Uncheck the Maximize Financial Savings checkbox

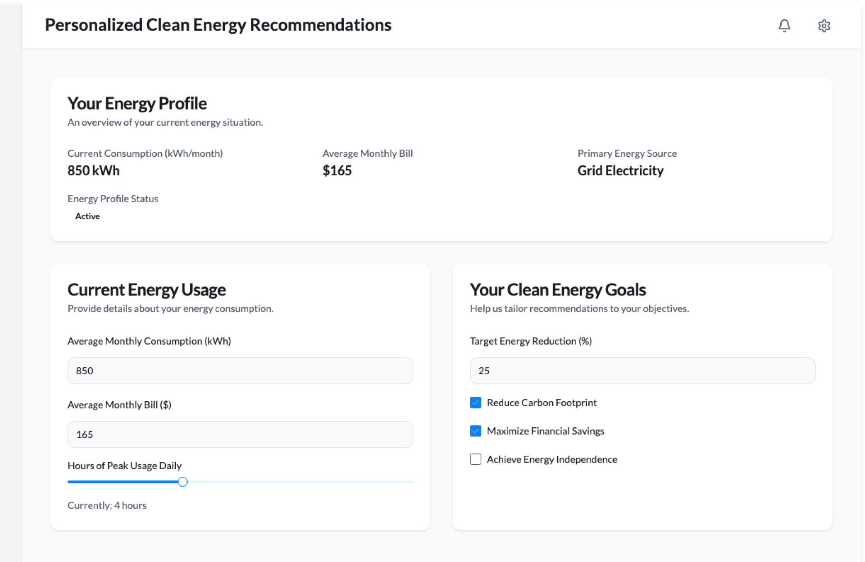coord(475,431)
